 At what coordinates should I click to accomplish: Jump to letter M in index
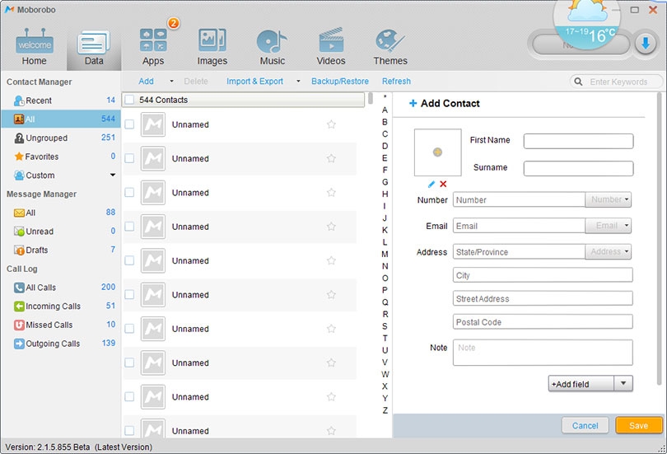click(x=385, y=254)
